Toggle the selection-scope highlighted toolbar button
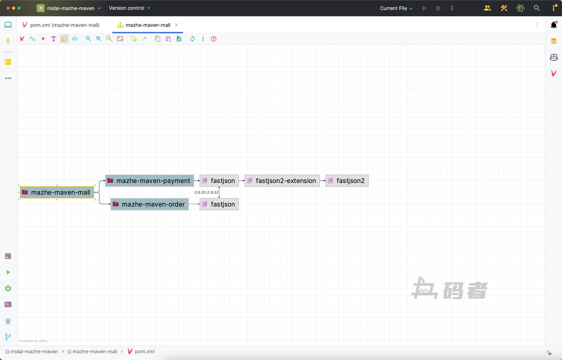The width and height of the screenshot is (562, 360). [x=64, y=39]
